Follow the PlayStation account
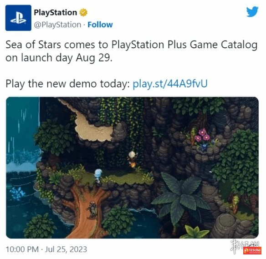The image size is (266, 259). click(x=100, y=25)
